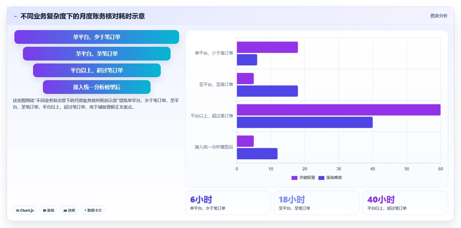The height and width of the screenshot is (228, 461).
Task: Click the y-axis label 平台以上、超过笔订单
Action: (x=212, y=116)
